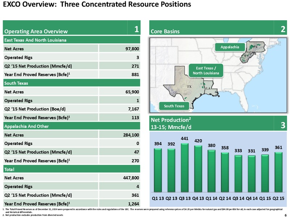This screenshot has height=217, width=290.
Task: Select the value 97,800 net acres
Action: (x=132, y=49)
